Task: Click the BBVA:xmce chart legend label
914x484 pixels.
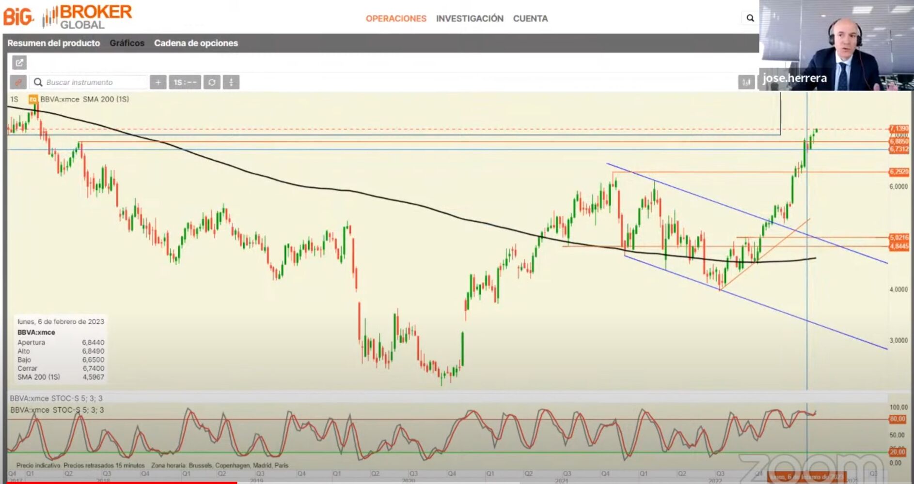Action: pos(60,99)
